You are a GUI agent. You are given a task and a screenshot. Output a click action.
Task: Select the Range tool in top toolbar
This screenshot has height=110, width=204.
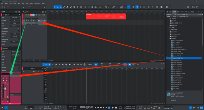pos(61,7)
